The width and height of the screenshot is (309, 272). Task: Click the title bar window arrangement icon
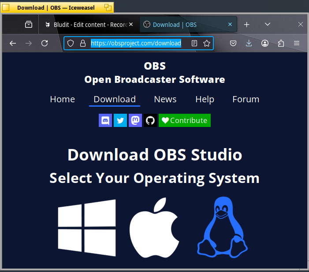point(108,7)
